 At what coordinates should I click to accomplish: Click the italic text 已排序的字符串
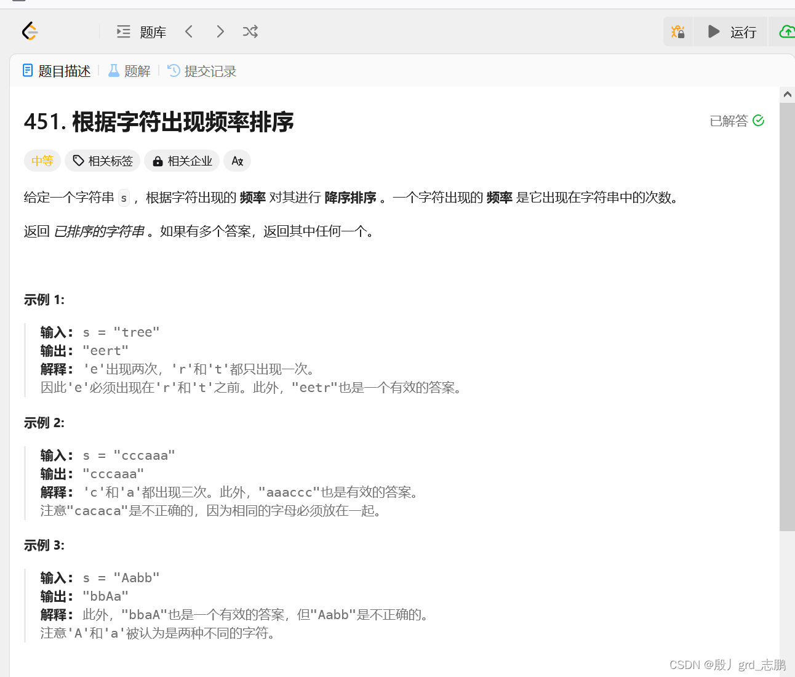[x=99, y=231]
